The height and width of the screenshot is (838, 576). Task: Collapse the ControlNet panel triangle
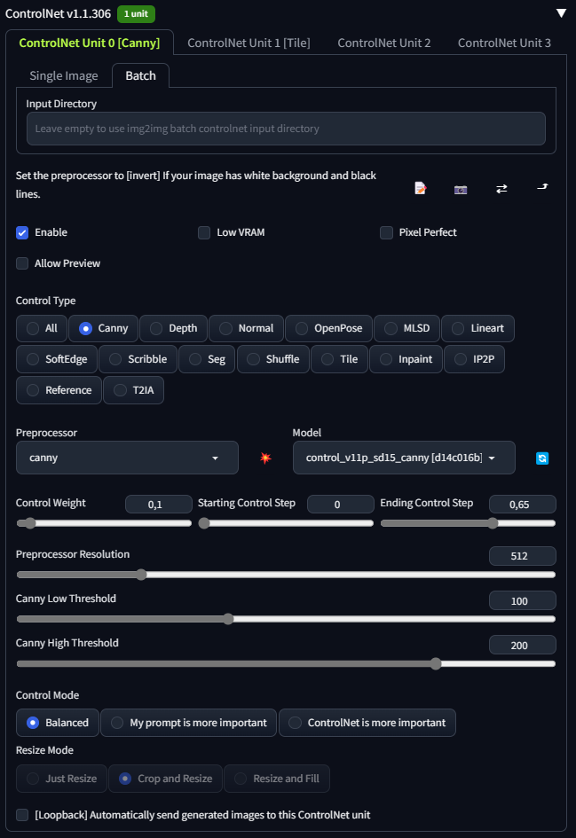561,12
